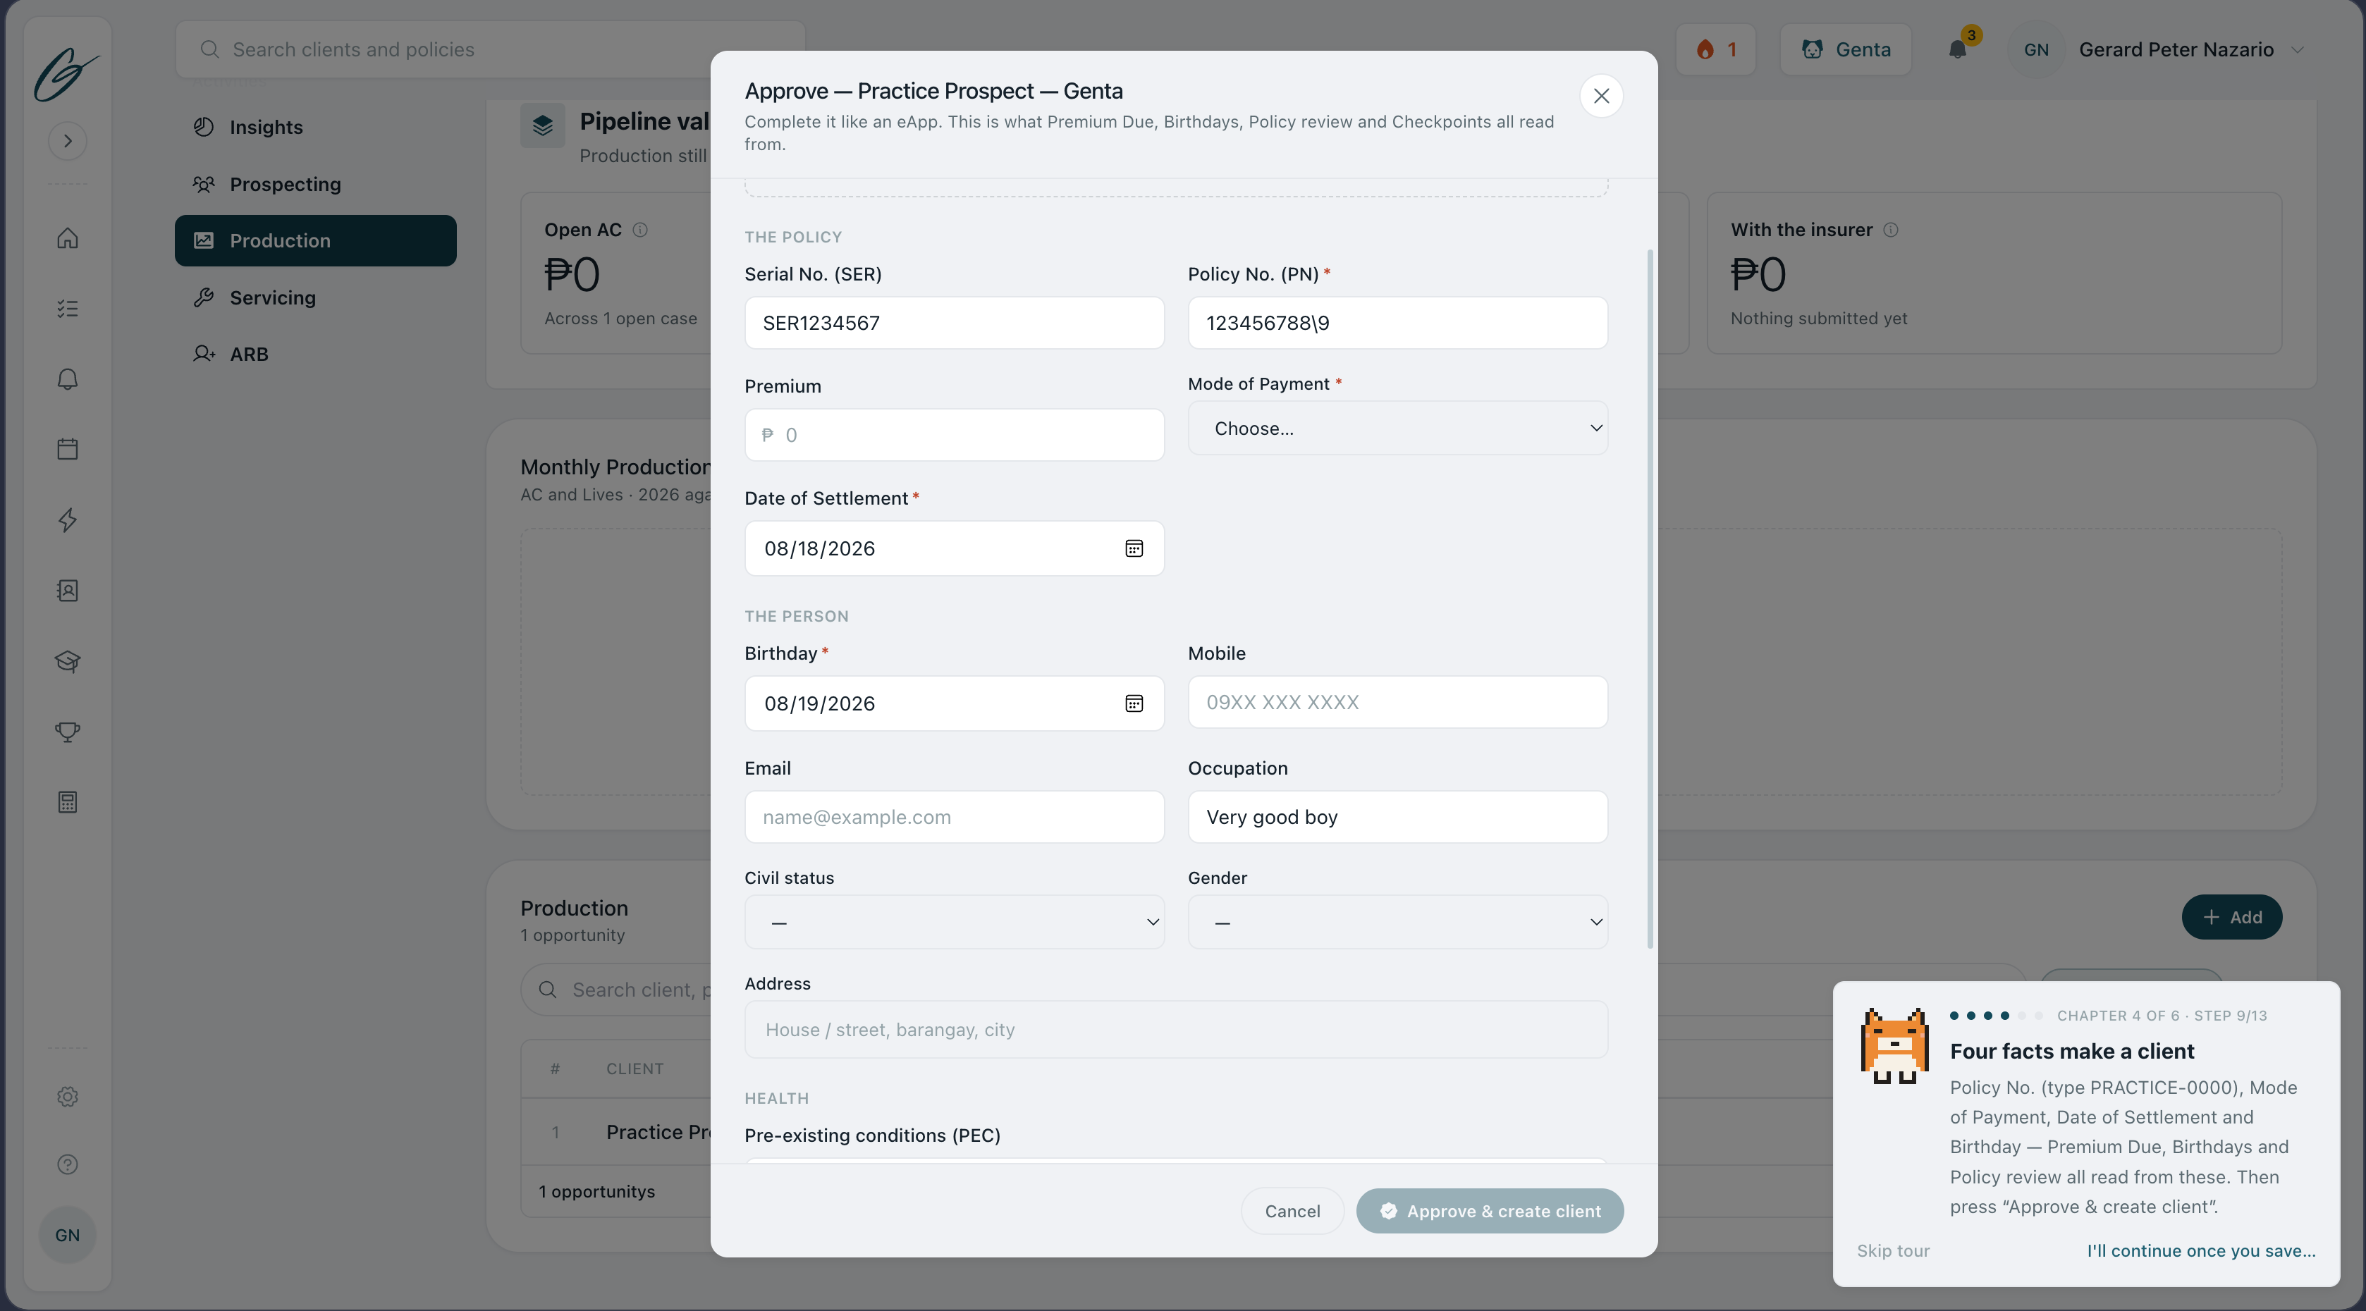2366x1311 pixels.
Task: Click the GN avatar in the top bar
Action: click(x=2036, y=49)
